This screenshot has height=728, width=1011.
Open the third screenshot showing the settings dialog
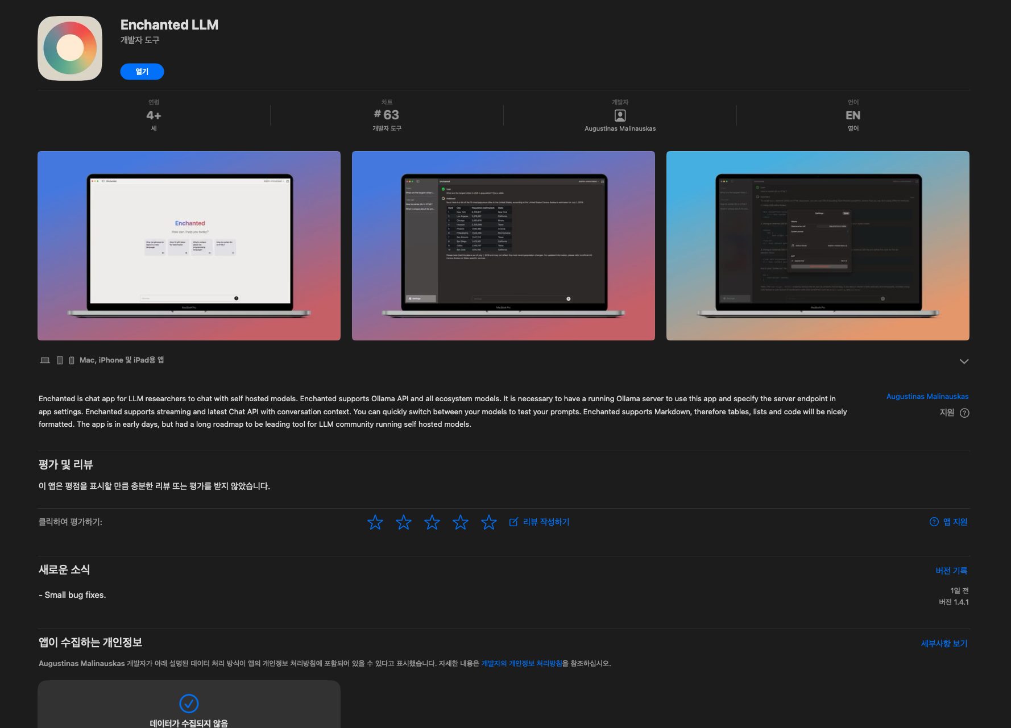pos(818,246)
